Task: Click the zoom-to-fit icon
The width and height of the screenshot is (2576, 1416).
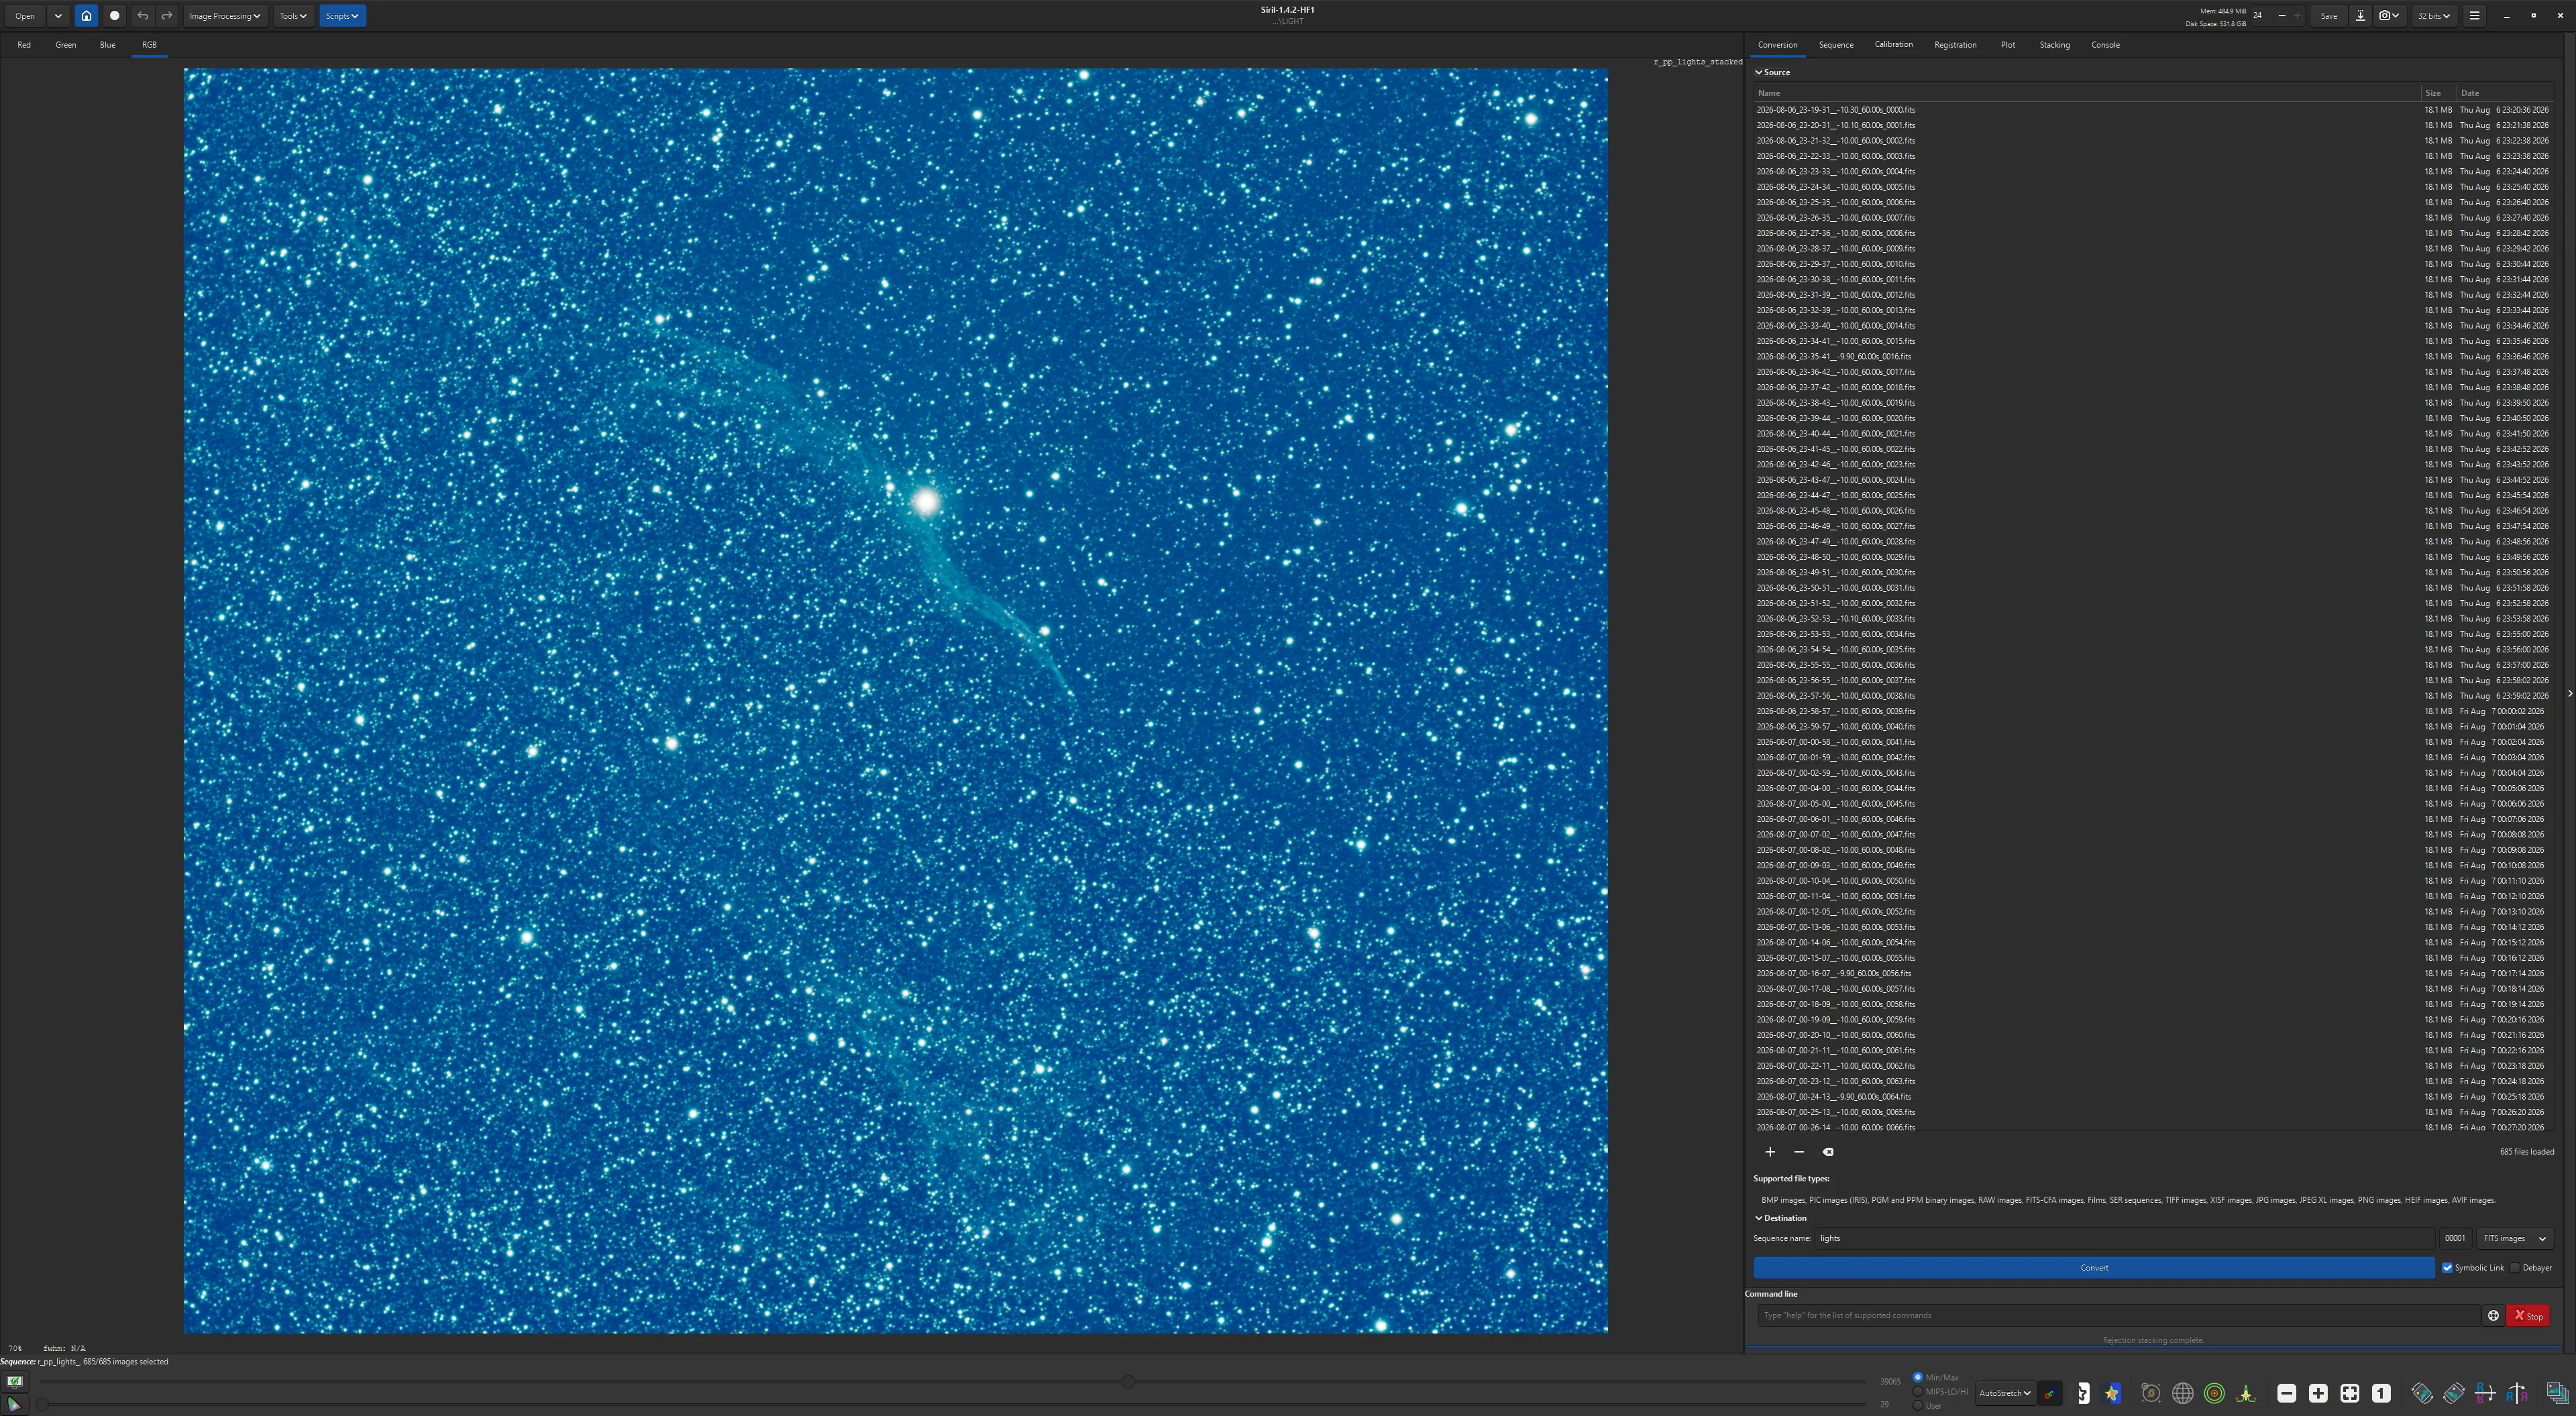Action: [2350, 1393]
